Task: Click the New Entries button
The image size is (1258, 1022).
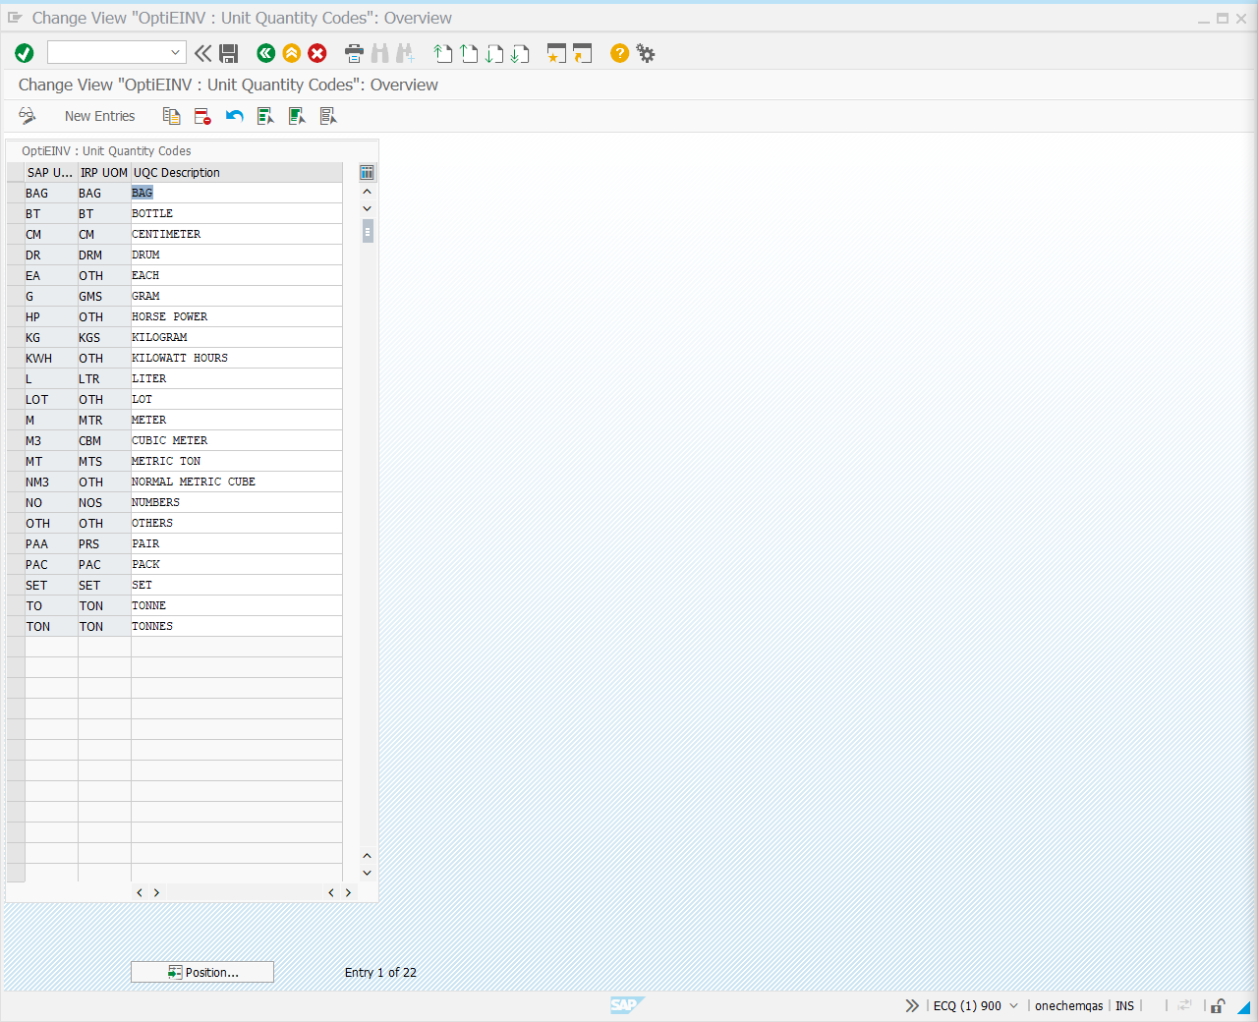Action: pos(100,116)
